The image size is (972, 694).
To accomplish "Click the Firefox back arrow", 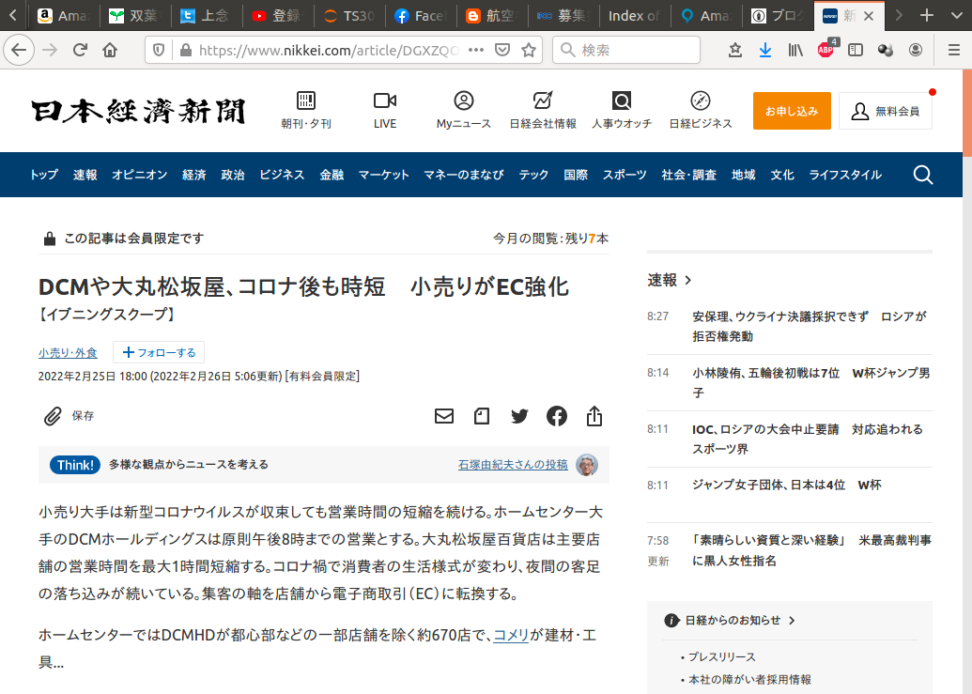I will [19, 50].
